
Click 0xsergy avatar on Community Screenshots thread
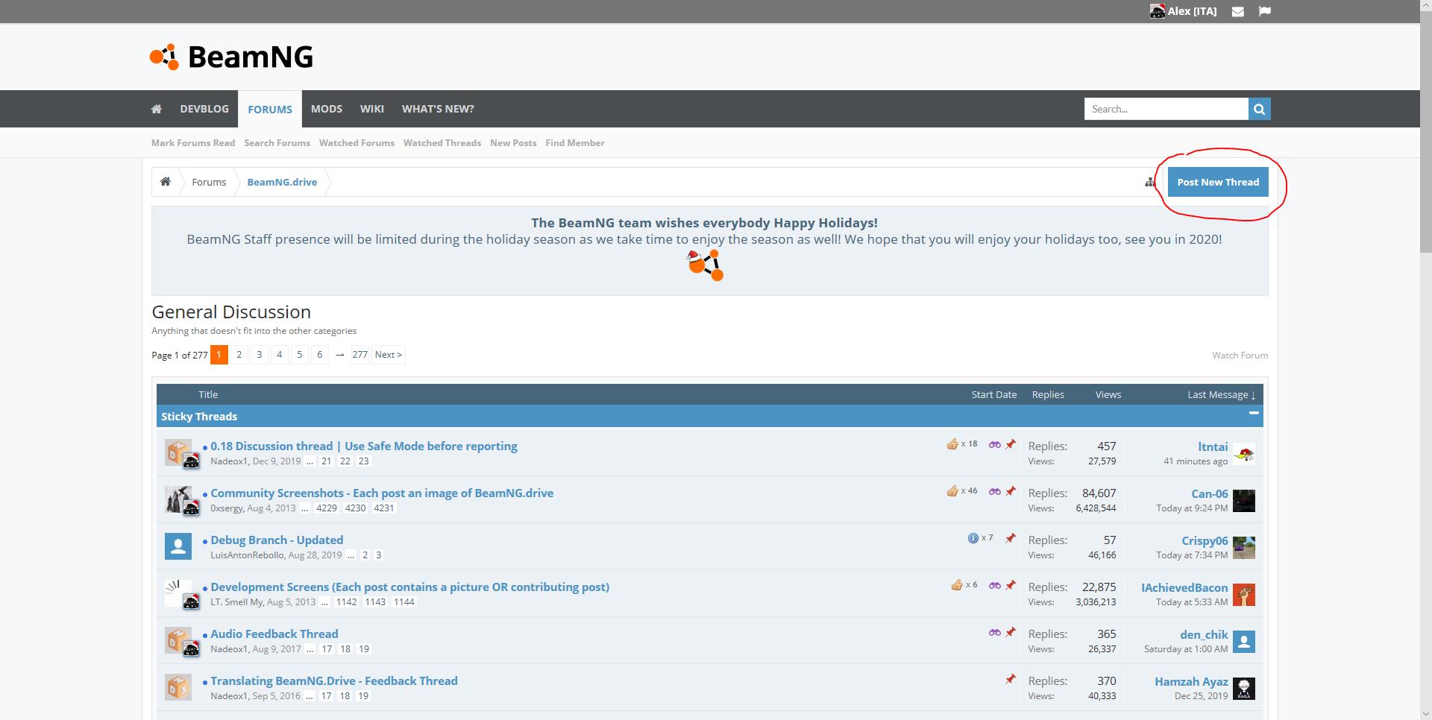(x=178, y=500)
